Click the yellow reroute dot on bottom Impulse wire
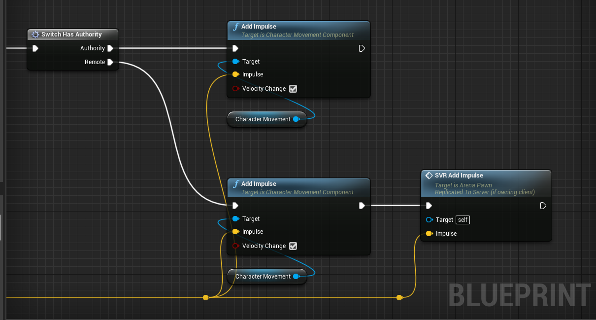This screenshot has width=596, height=320. (x=205, y=297)
